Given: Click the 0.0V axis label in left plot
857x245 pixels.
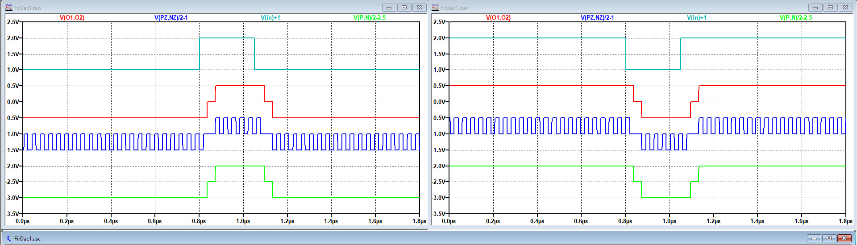Looking at the screenshot, I should point(12,102).
